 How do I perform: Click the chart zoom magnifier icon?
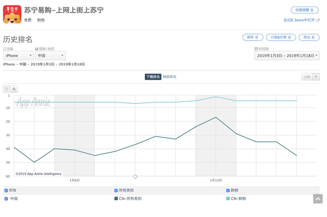click(14, 89)
